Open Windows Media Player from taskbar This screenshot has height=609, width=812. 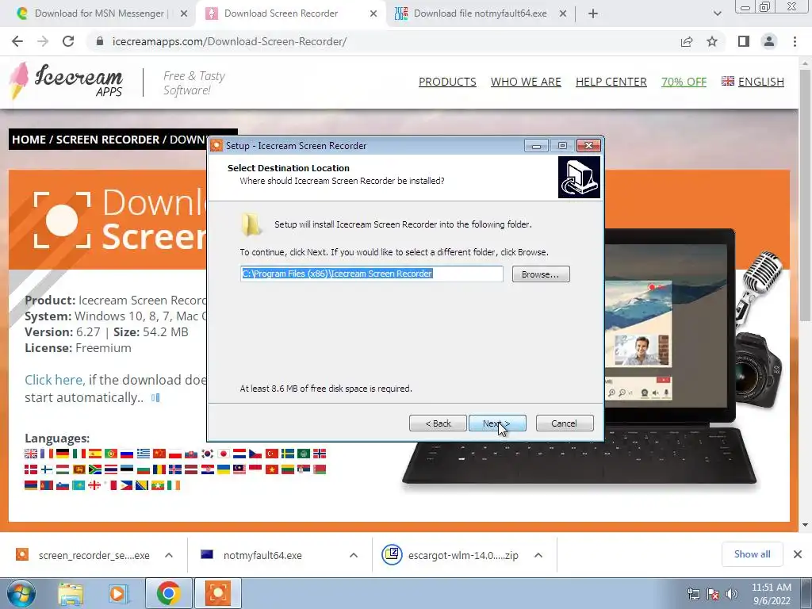118,593
